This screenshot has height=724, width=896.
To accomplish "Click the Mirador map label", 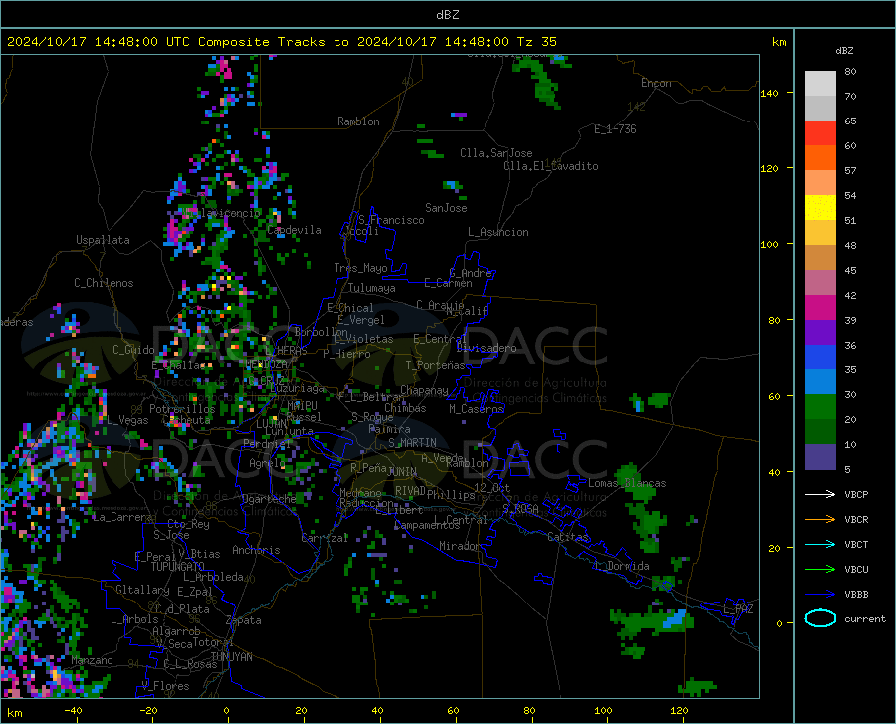I will (x=459, y=546).
